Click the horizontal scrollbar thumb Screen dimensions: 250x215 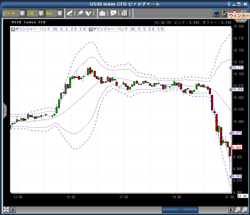[x=180, y=210]
